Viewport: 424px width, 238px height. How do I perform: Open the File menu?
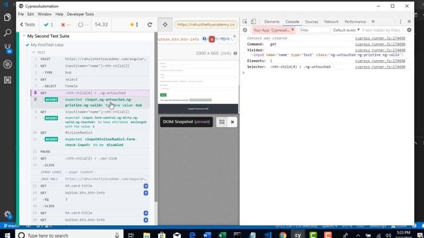click(21, 14)
